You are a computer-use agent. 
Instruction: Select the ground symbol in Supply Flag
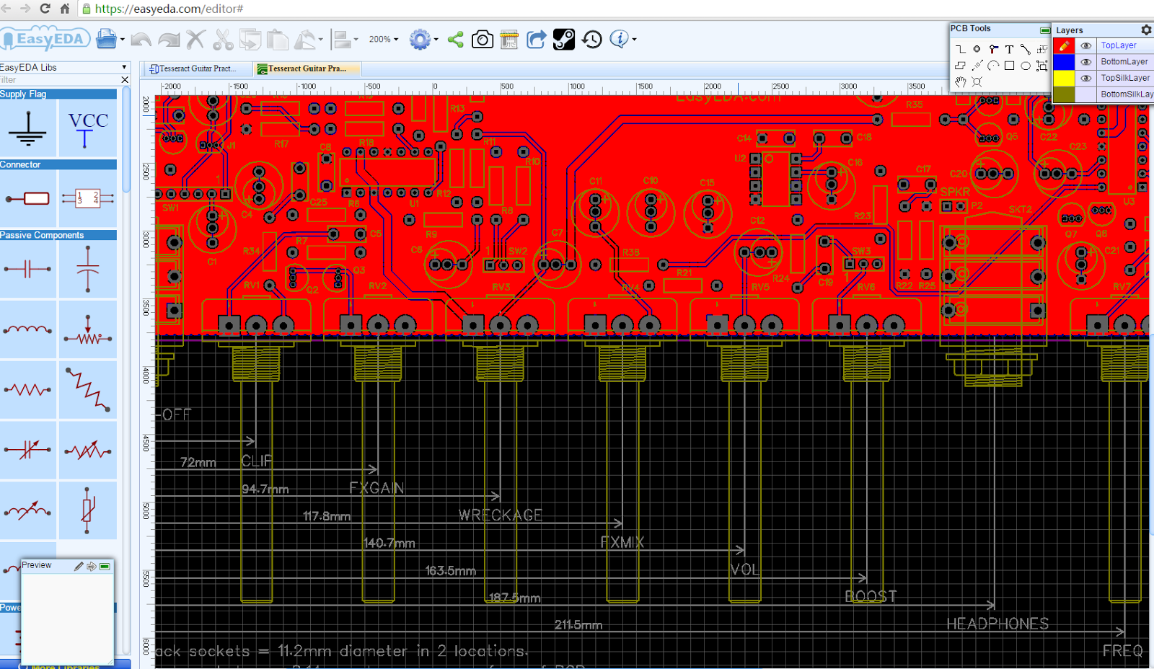point(27,128)
